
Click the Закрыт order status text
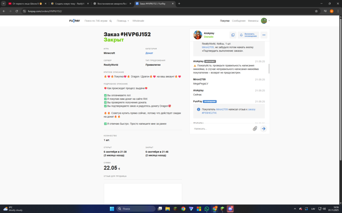click(x=114, y=40)
